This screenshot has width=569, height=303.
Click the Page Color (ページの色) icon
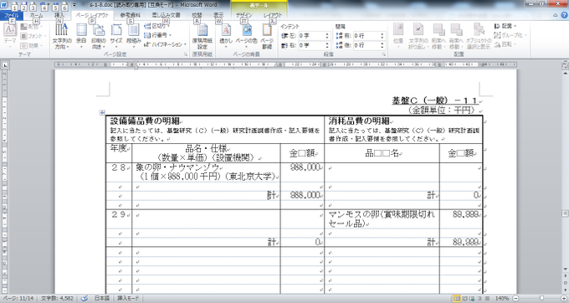click(x=247, y=36)
